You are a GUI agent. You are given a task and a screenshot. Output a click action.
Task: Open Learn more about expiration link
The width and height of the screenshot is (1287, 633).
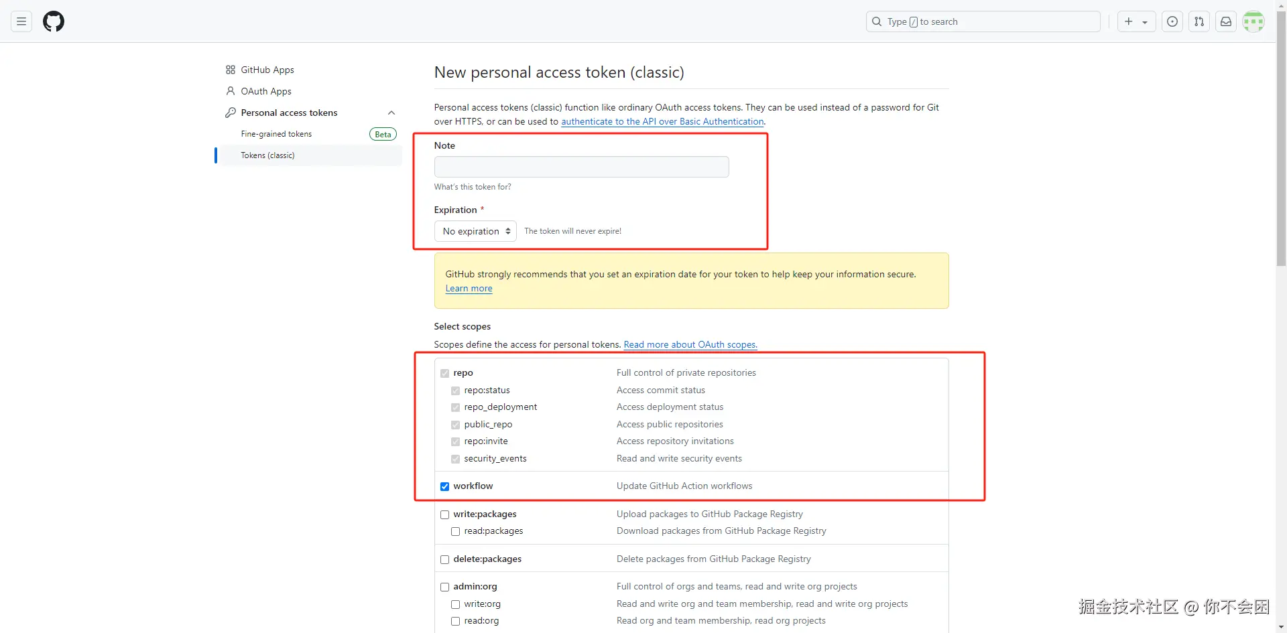pos(469,288)
